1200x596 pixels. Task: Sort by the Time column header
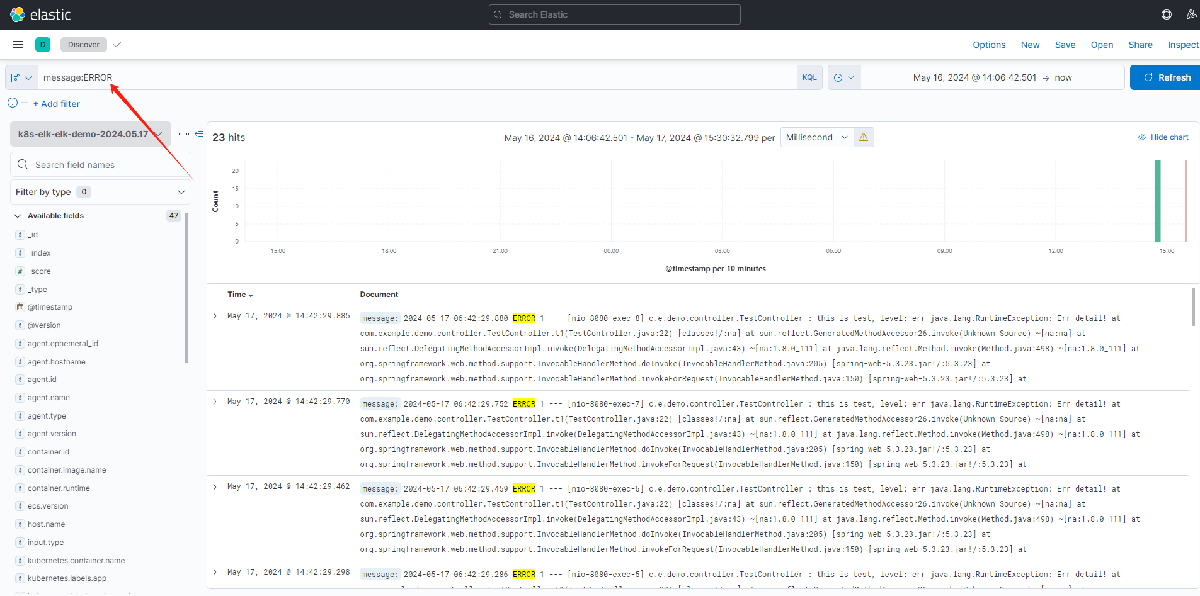(240, 295)
